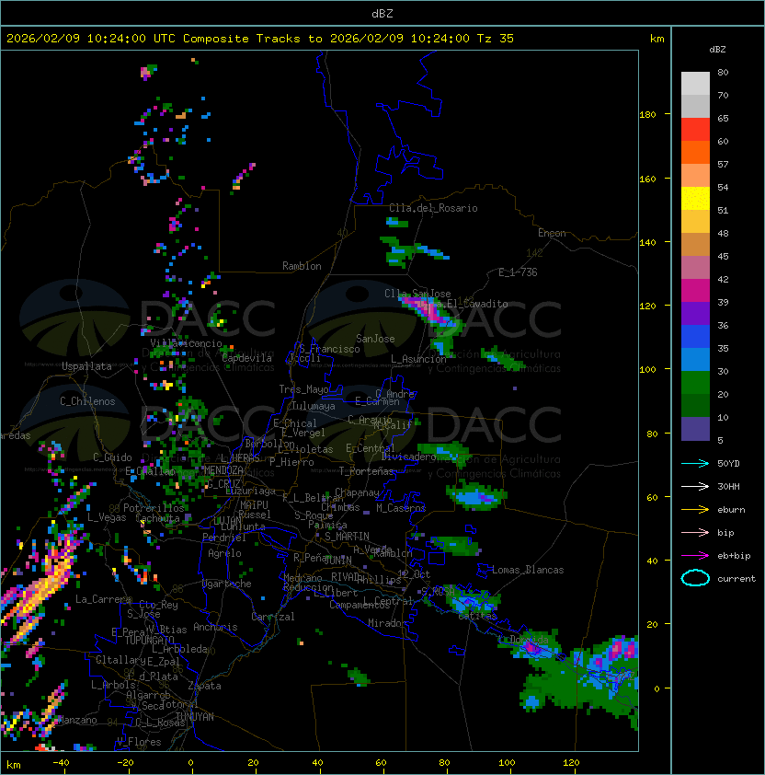Select the green 30 dBZ legend swatch
Viewport: 765px width, 775px height.
(695, 383)
